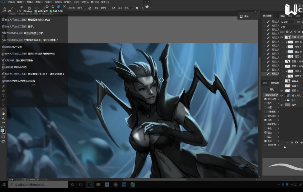Viewport: 303px width, 192px height.
Task: Open the 正常 blend mode dropdown
Action: [x=290, y=27]
